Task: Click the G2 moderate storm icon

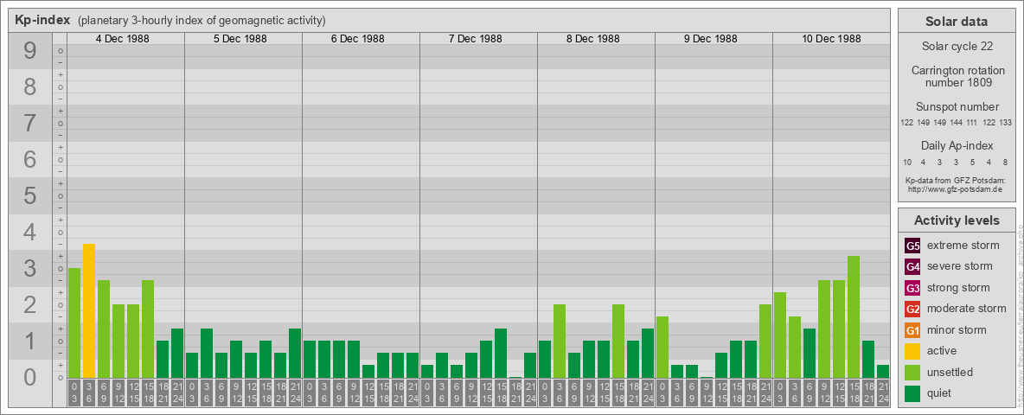Action: pos(912,310)
